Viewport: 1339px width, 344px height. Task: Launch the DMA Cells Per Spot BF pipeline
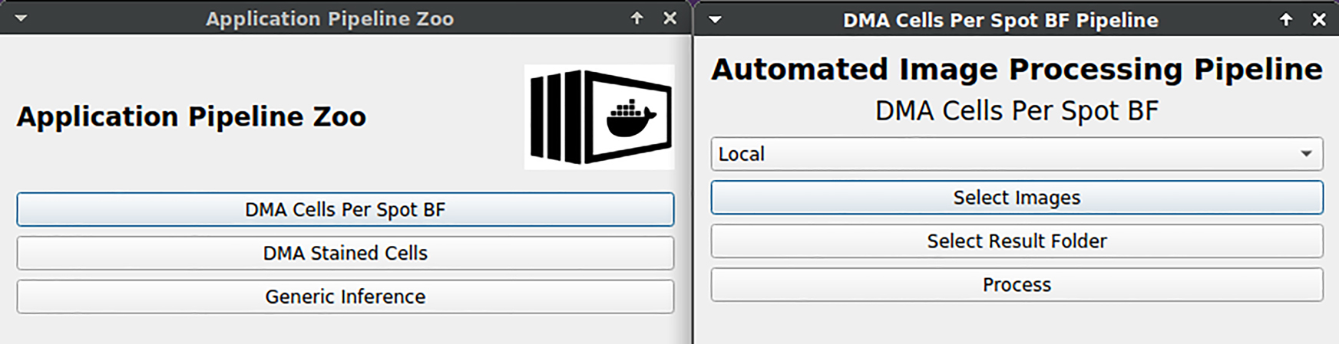(345, 210)
